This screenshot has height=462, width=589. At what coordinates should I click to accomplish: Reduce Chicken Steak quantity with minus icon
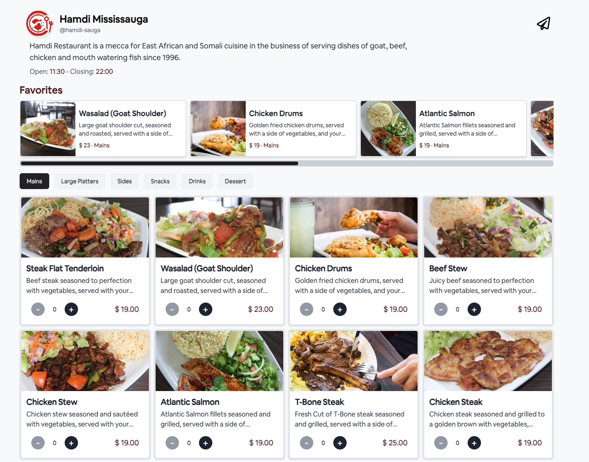pyautogui.click(x=441, y=443)
